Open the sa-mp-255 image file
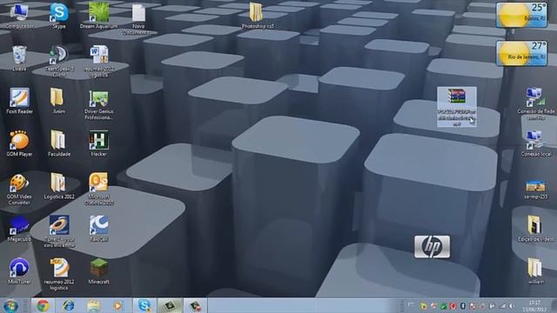 [536, 190]
